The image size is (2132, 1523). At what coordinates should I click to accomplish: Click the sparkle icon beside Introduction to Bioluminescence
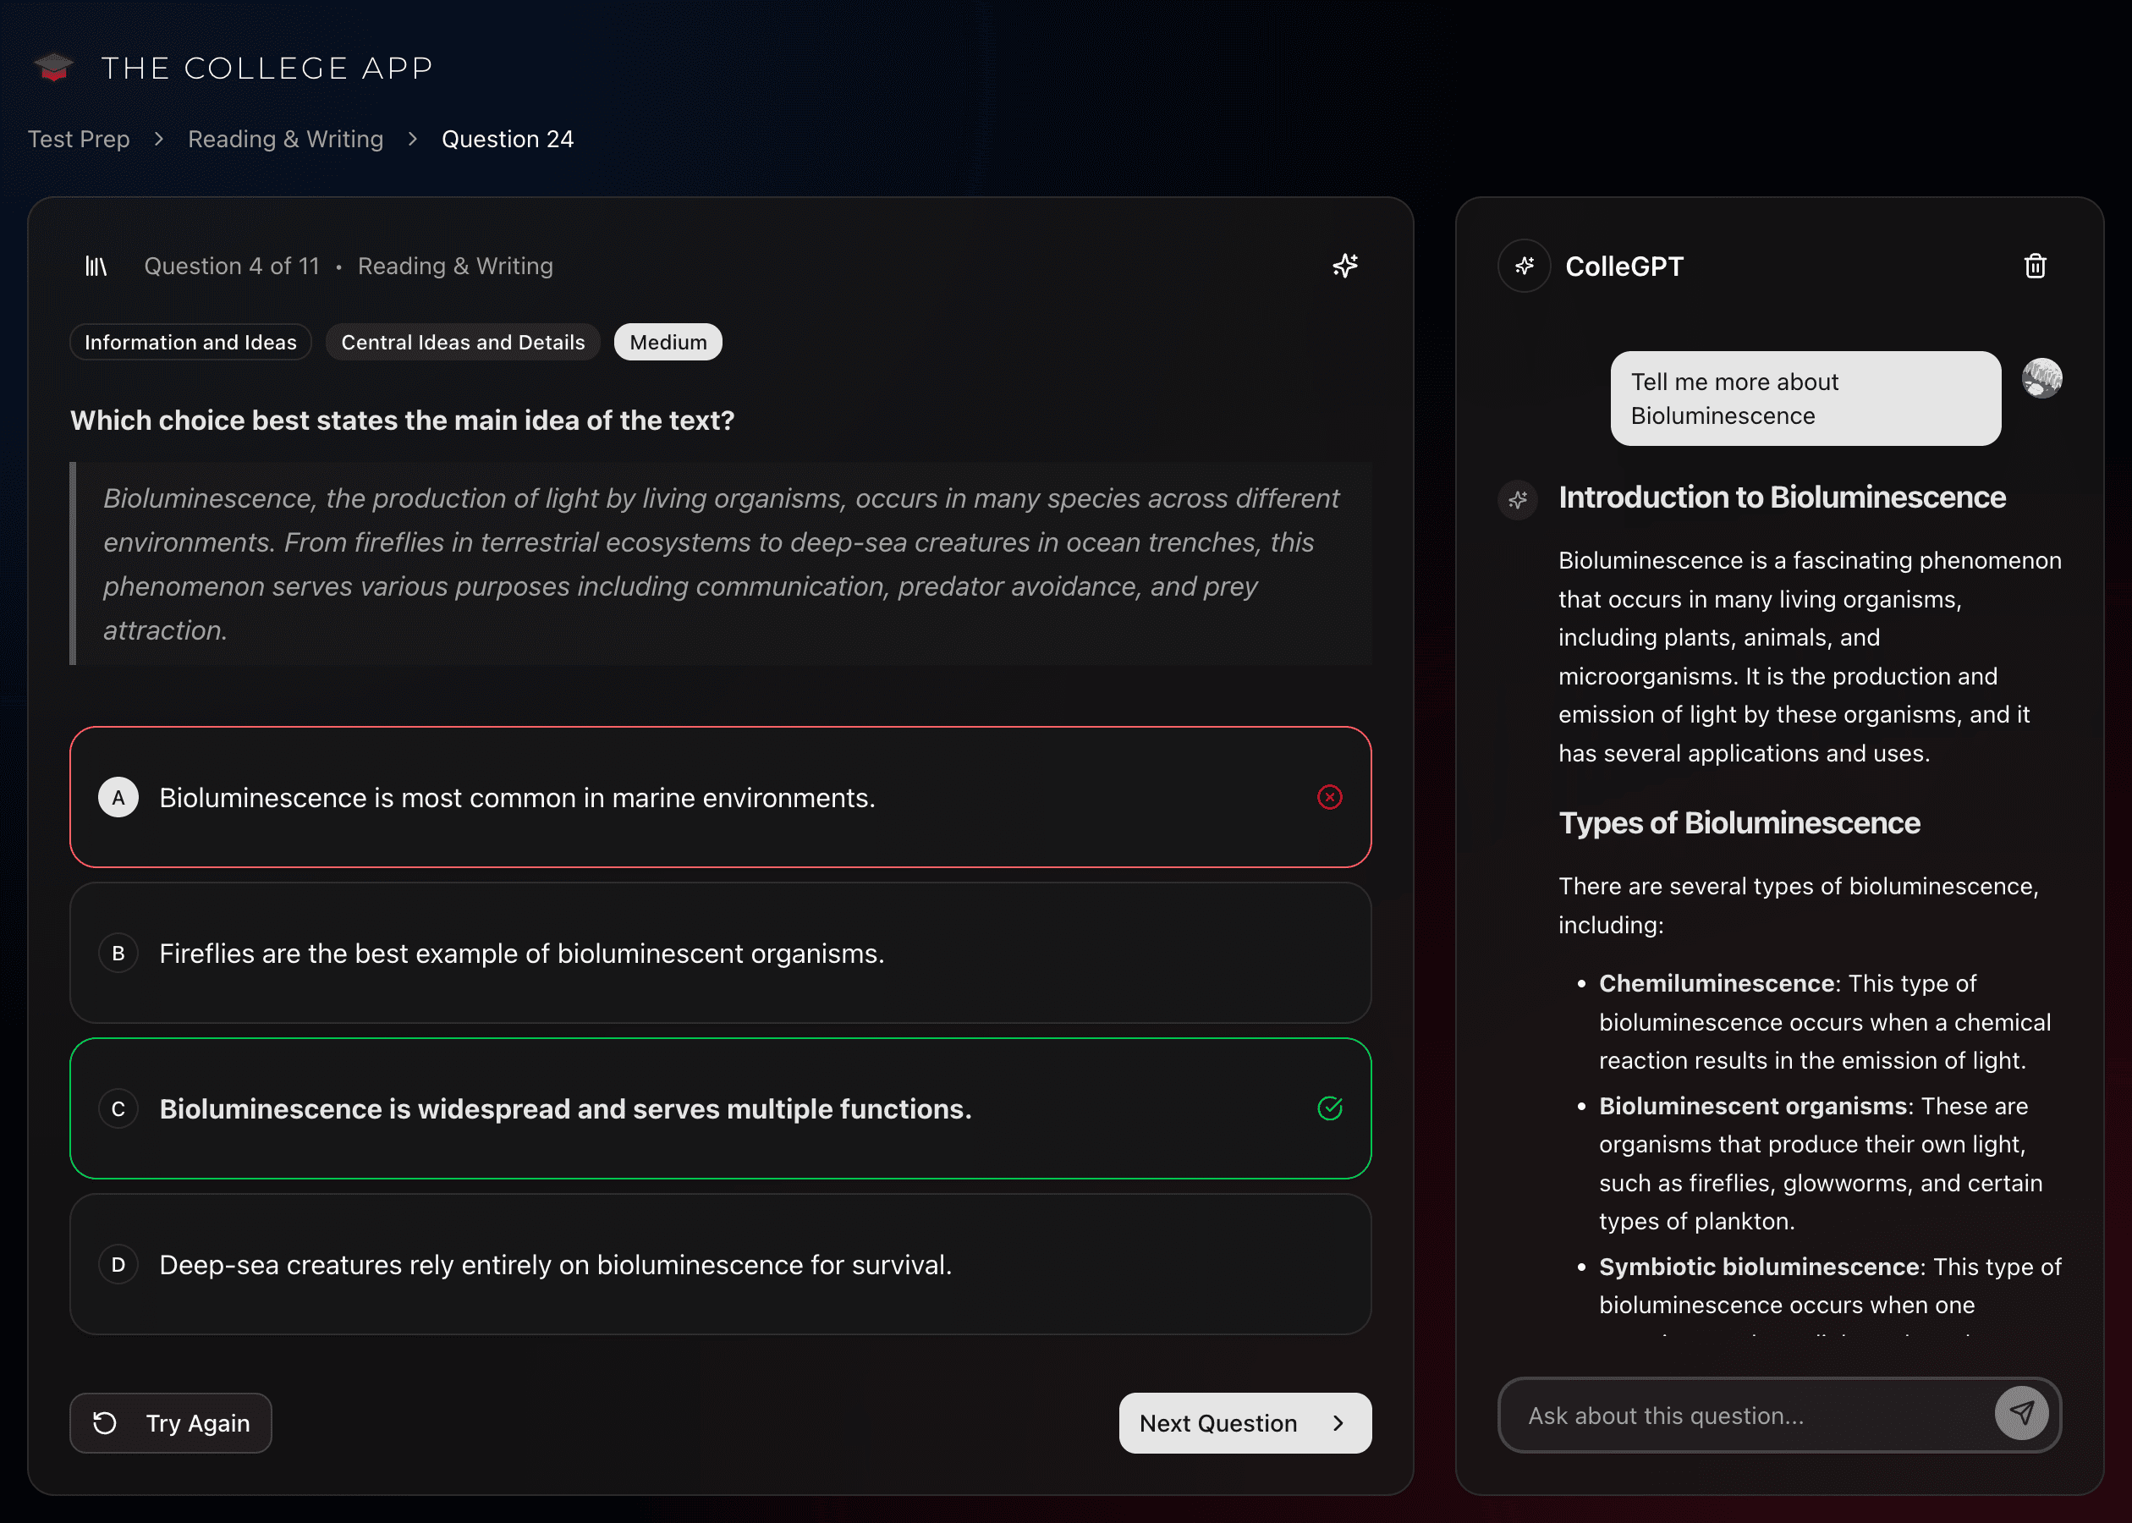(x=1518, y=500)
